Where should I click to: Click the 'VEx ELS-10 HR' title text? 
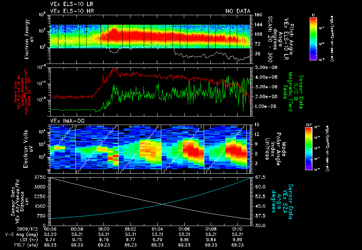pyautogui.click(x=72, y=11)
